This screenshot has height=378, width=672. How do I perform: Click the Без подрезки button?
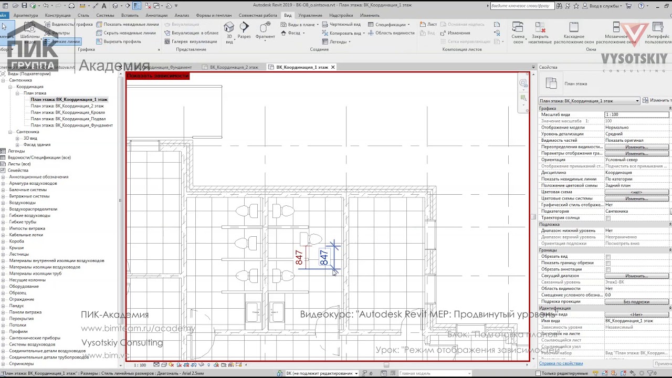pyautogui.click(x=637, y=301)
